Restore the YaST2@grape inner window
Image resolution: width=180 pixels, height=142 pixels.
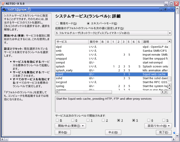pos(165,9)
